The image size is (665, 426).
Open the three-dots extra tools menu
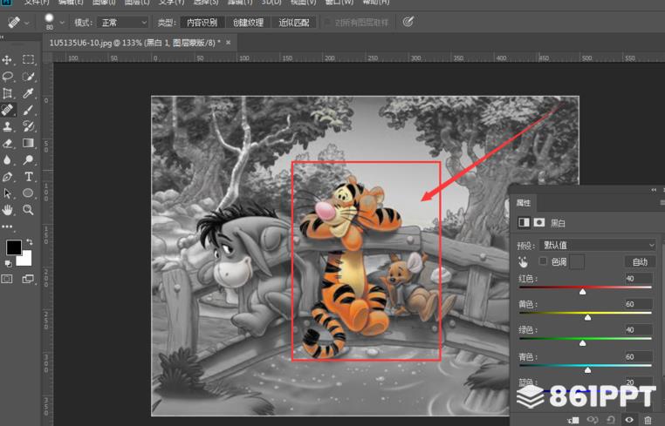point(7,227)
